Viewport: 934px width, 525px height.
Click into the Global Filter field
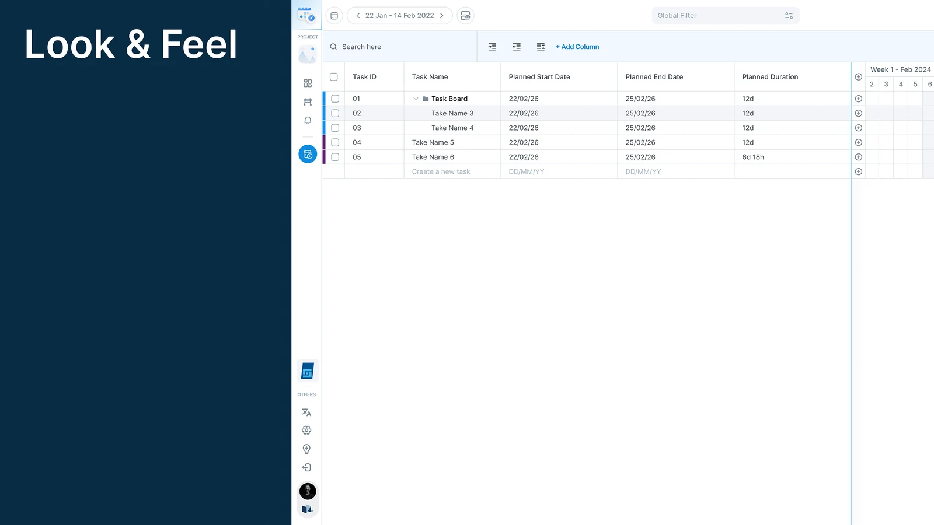coord(726,16)
